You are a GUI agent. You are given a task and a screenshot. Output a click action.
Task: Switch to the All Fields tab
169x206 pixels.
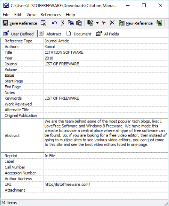tap(107, 34)
